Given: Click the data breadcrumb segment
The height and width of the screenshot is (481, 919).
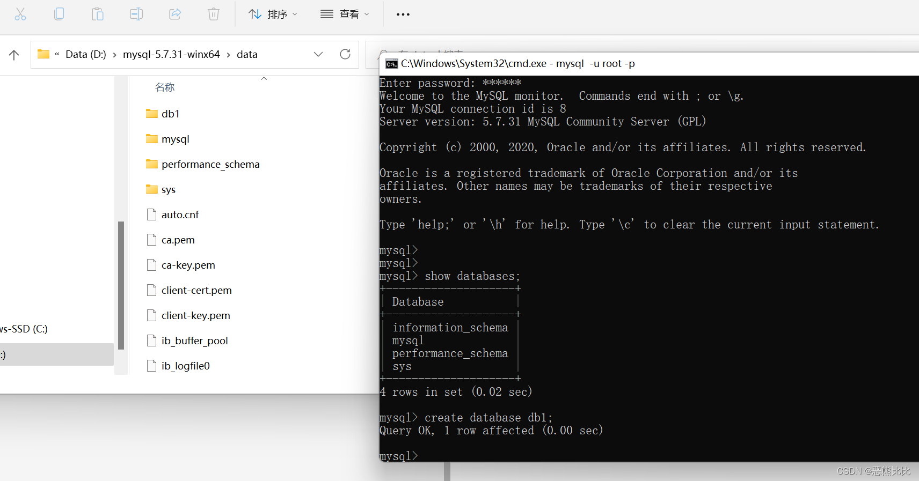Looking at the screenshot, I should click(x=247, y=54).
